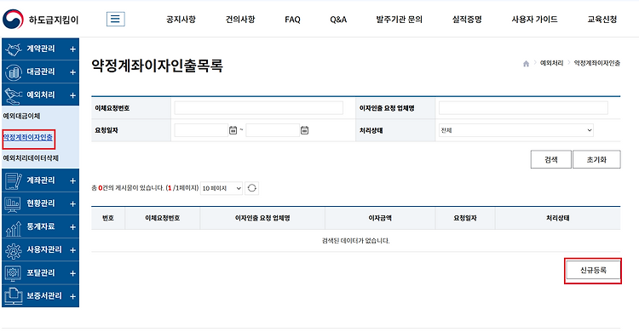Open 예외처리데이터삭제 submenu link
Viewport: 639px width, 332px height.
click(31, 158)
